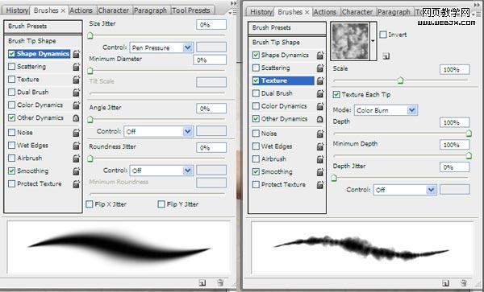Click lock icon beside Color Dynamics in left panel
Image resolution: width=484 pixels, height=292 pixels.
coord(77,105)
